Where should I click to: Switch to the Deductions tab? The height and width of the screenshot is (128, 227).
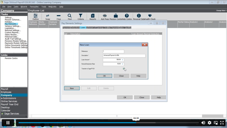tap(75, 27)
